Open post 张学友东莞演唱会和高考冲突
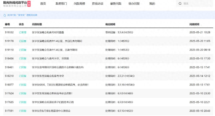Image resolution: width=215 pixels, height=116 pixels. click(48, 76)
